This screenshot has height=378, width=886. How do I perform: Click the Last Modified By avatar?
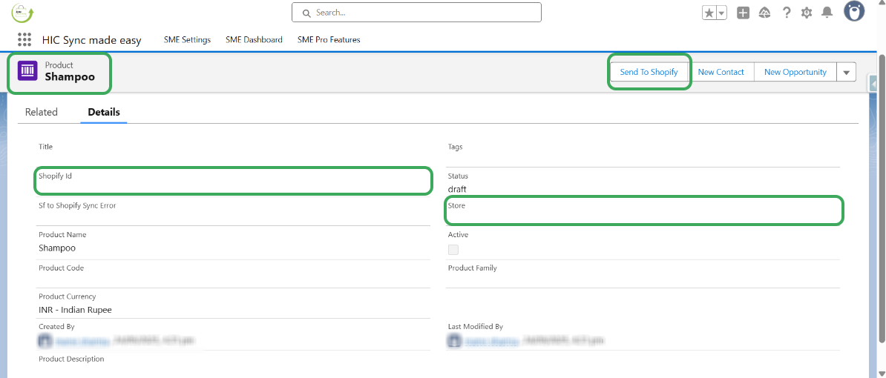point(453,340)
